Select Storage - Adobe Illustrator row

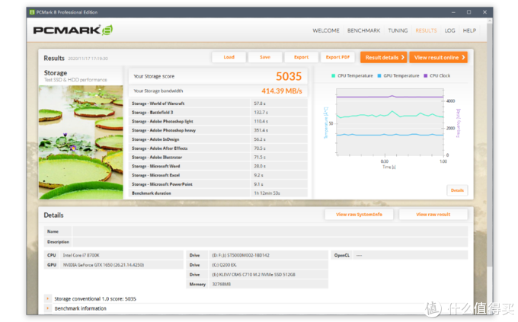pos(218,157)
